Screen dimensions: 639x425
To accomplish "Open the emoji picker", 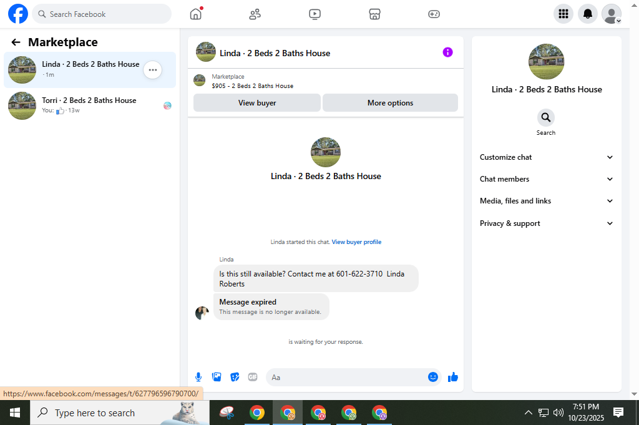I will point(433,377).
